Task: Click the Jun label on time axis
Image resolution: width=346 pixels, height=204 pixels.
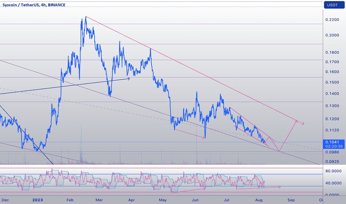Action: click(195, 200)
